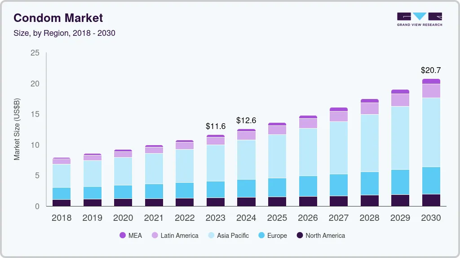Select the Europe legend dot
The height and width of the screenshot is (258, 460).
(261, 235)
